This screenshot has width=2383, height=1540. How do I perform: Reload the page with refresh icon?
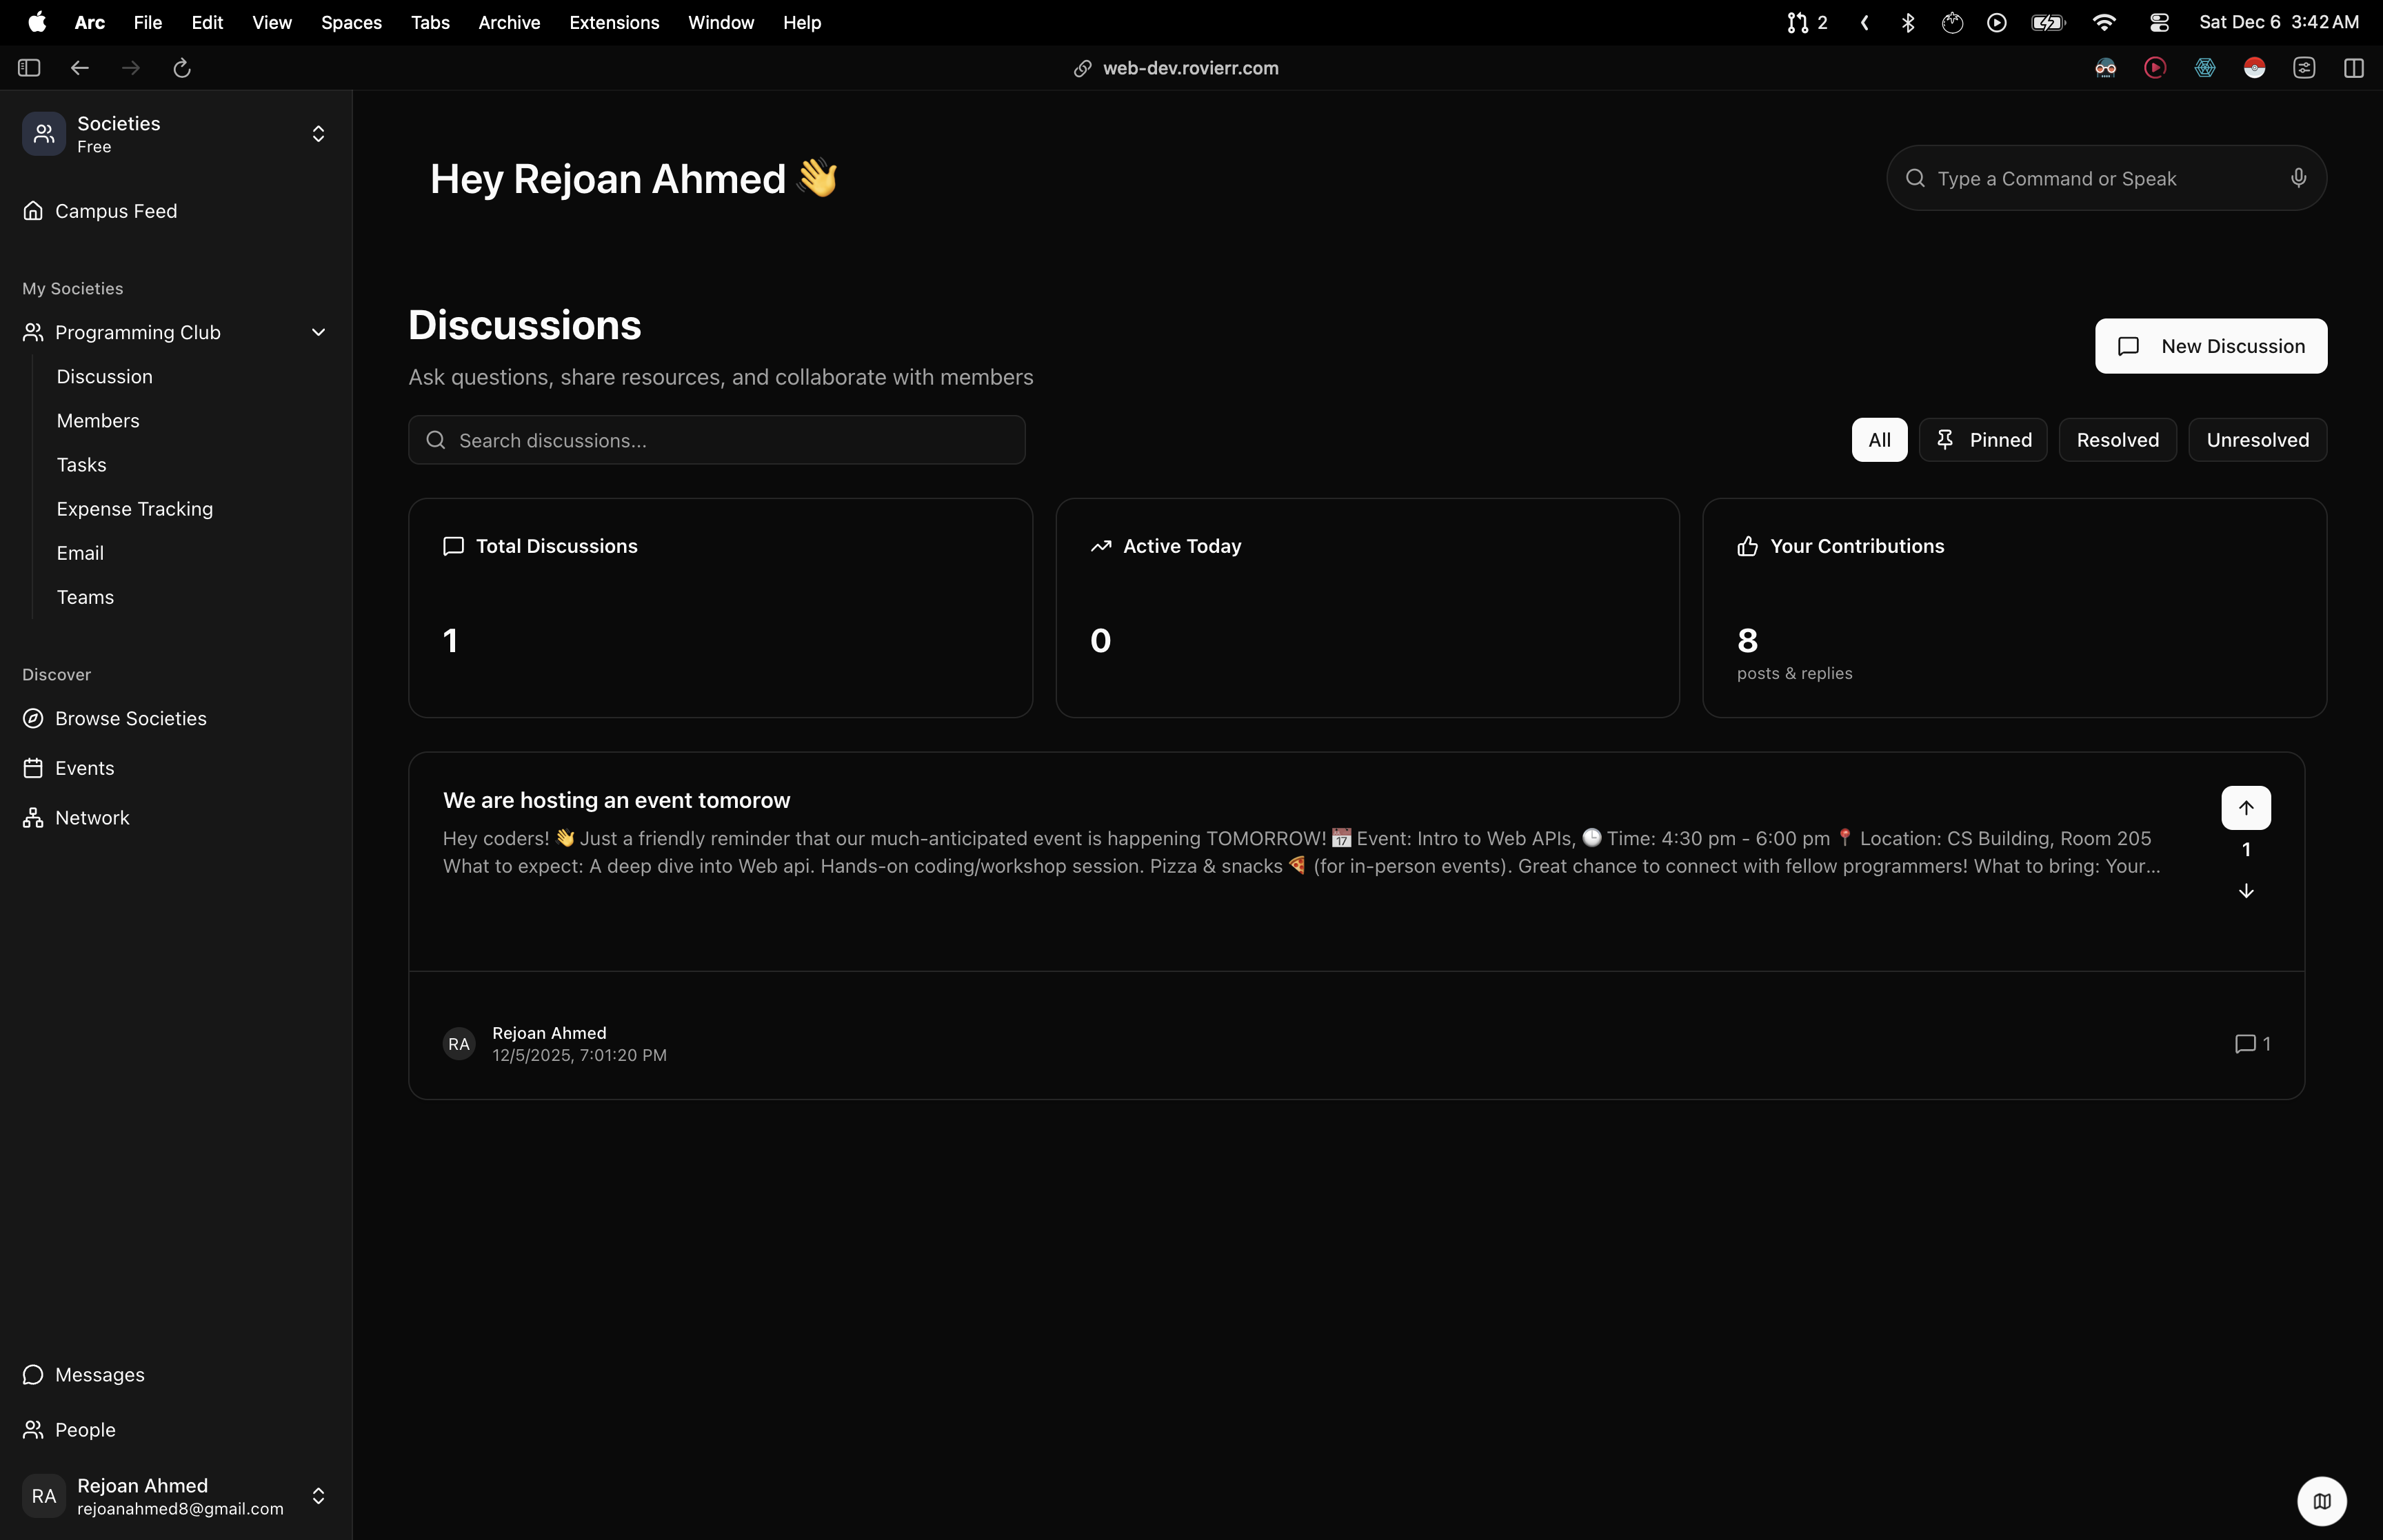[182, 68]
